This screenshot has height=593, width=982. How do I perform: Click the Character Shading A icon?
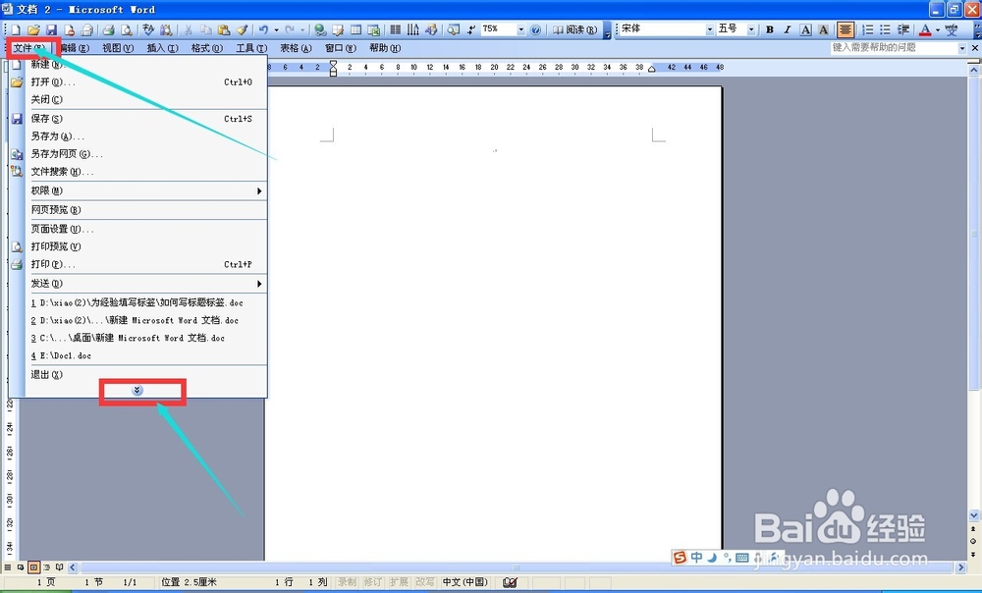point(824,29)
